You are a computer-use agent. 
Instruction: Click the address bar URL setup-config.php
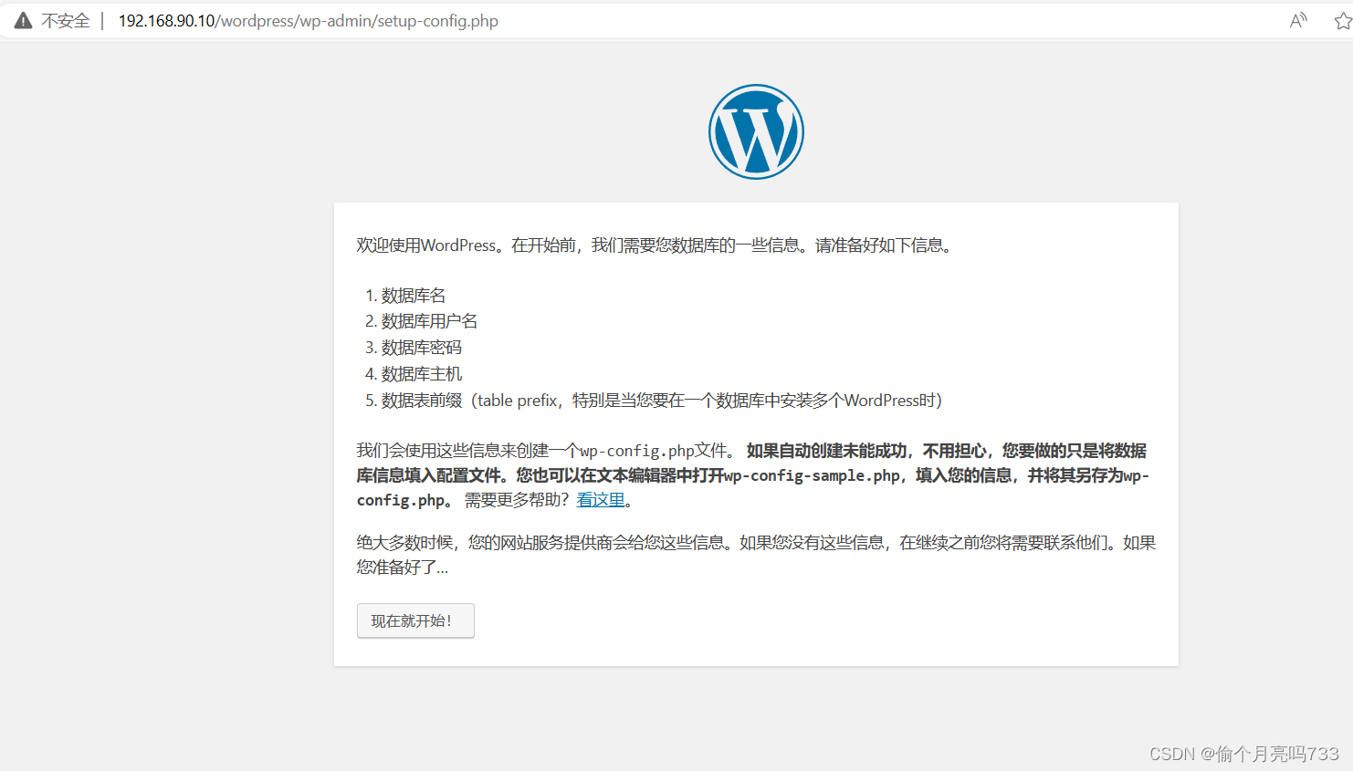[309, 20]
